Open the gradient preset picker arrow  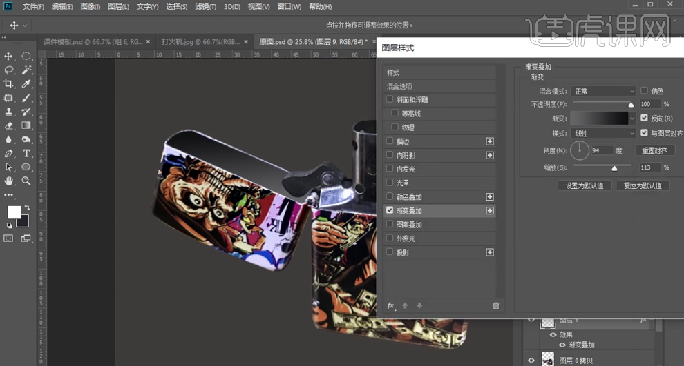point(632,118)
